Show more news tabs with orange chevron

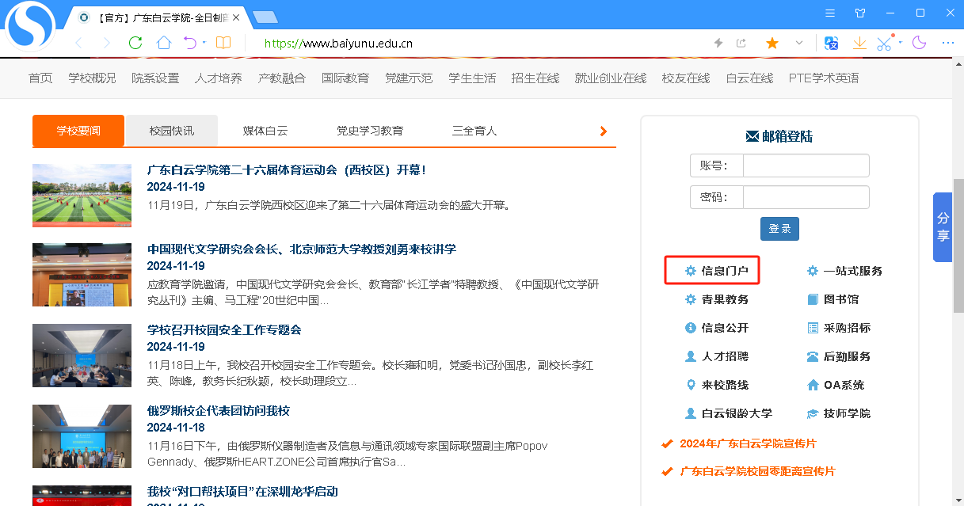[603, 131]
